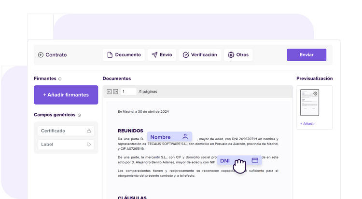
Task: Click the tag icon in Label field
Action: pyautogui.click(x=89, y=145)
